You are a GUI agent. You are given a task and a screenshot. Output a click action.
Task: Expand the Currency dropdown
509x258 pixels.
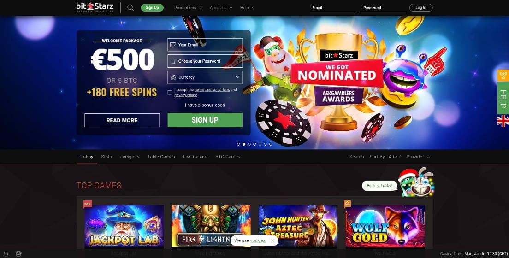pyautogui.click(x=205, y=77)
